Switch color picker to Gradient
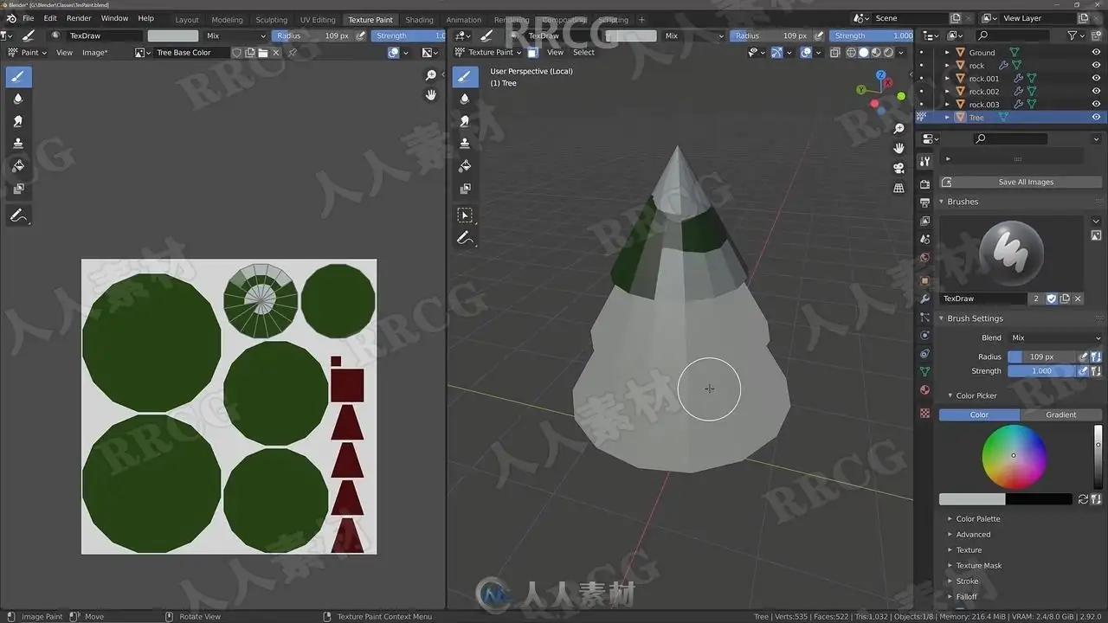Image resolution: width=1108 pixels, height=623 pixels. [x=1060, y=414]
